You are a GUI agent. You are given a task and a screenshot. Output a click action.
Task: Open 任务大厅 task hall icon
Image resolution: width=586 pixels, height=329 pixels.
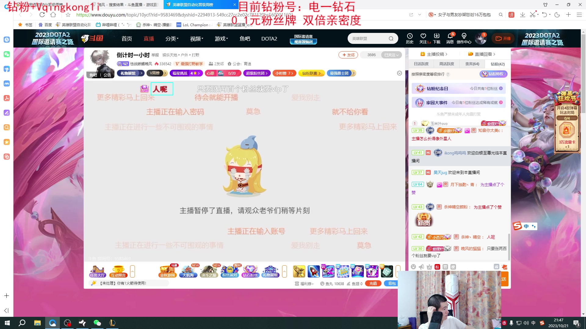[x=97, y=271]
